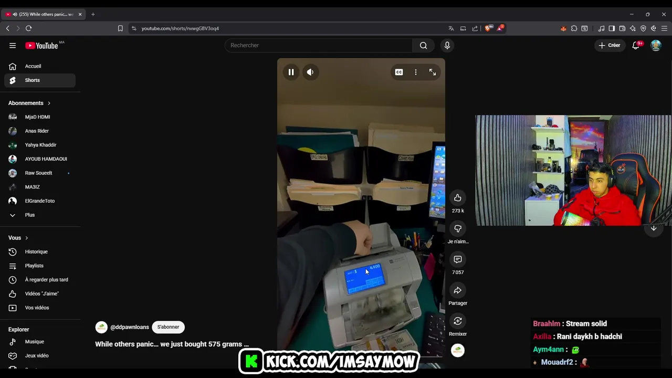Open the Leo AI sparkle icon
The height and width of the screenshot is (378, 672).
click(633, 28)
